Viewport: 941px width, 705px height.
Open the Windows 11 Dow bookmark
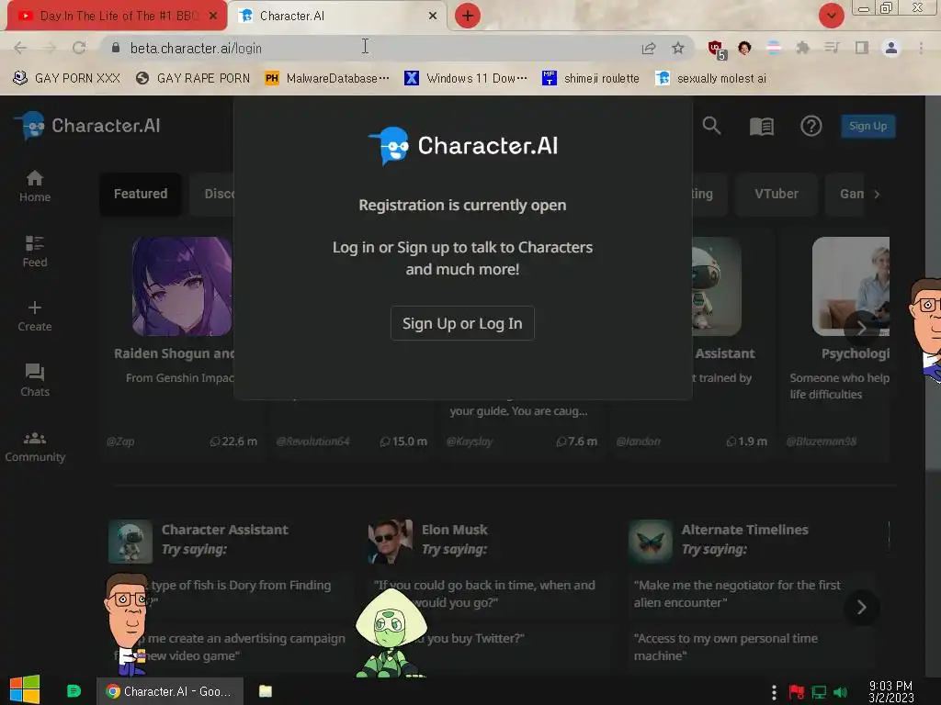coord(466,78)
